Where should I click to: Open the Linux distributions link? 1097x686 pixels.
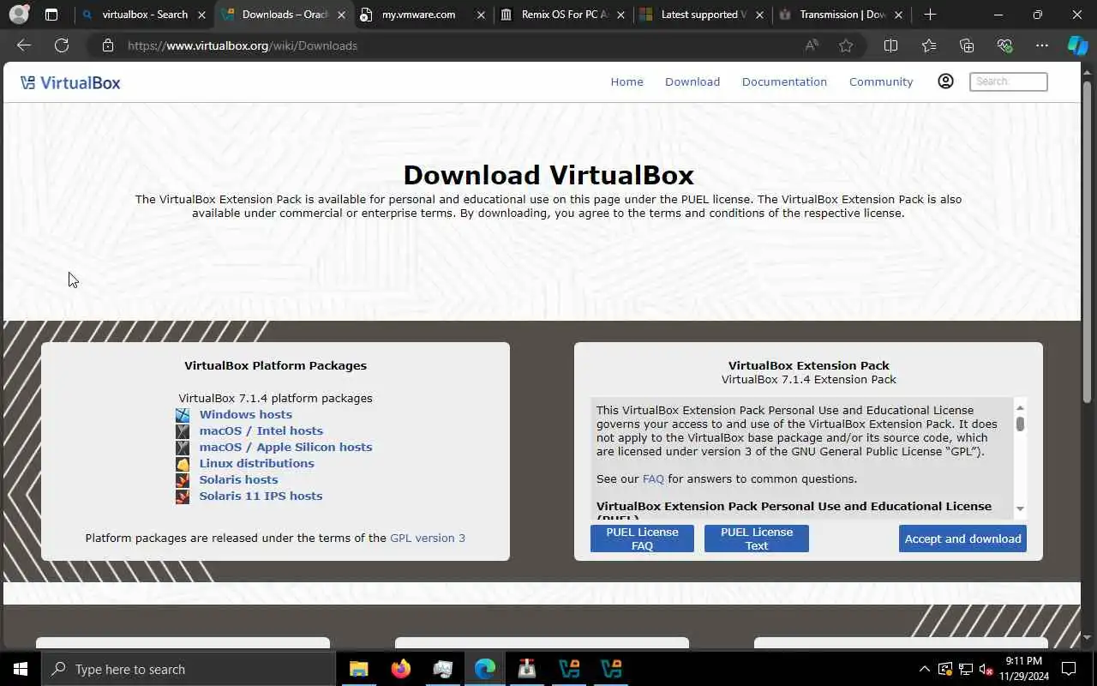[257, 464]
